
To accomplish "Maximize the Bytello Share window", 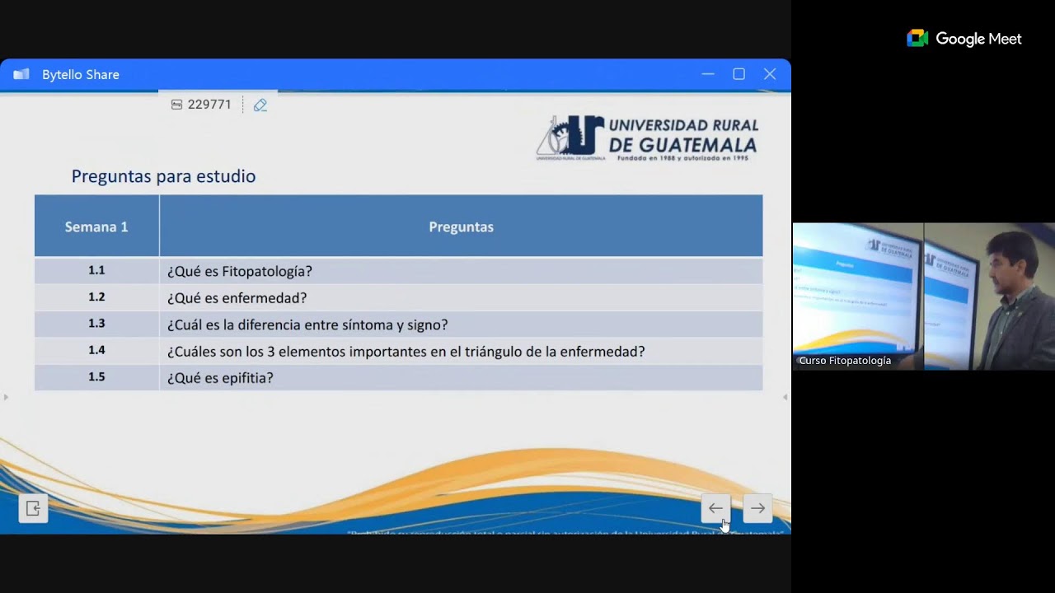I will [x=739, y=74].
